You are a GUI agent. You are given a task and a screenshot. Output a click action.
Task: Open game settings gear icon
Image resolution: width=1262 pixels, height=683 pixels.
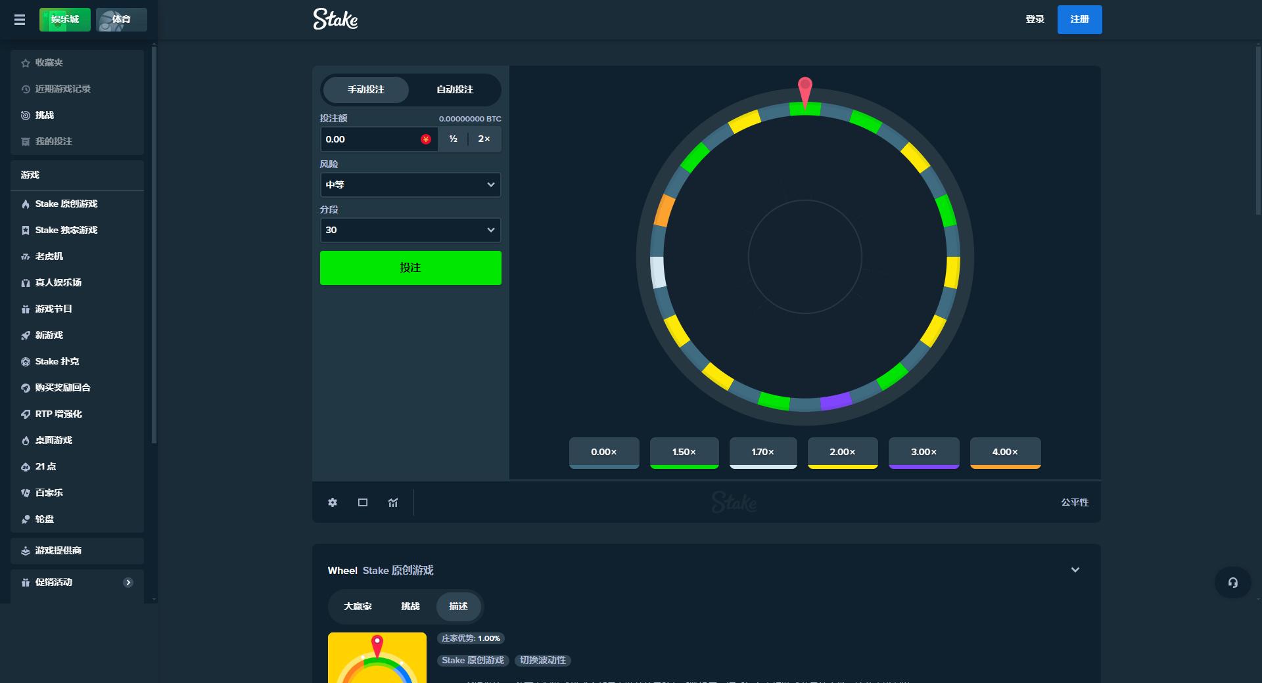[x=333, y=502]
